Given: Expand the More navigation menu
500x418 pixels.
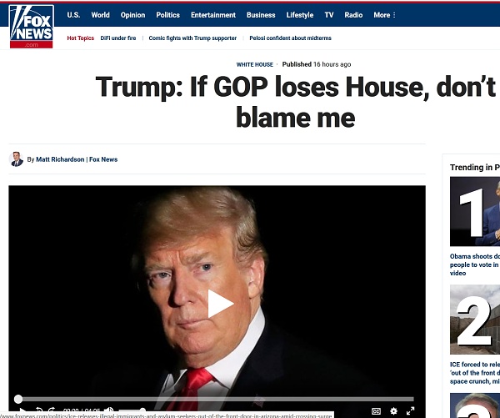Looking at the screenshot, I should tap(384, 15).
